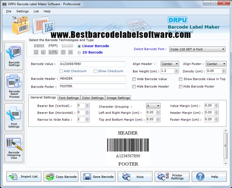Click the Import List icon

click(x=13, y=177)
